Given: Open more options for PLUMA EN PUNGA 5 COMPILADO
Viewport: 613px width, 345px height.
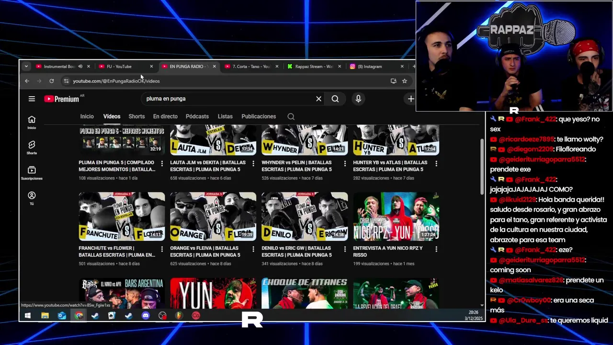Looking at the screenshot, I should point(162,163).
